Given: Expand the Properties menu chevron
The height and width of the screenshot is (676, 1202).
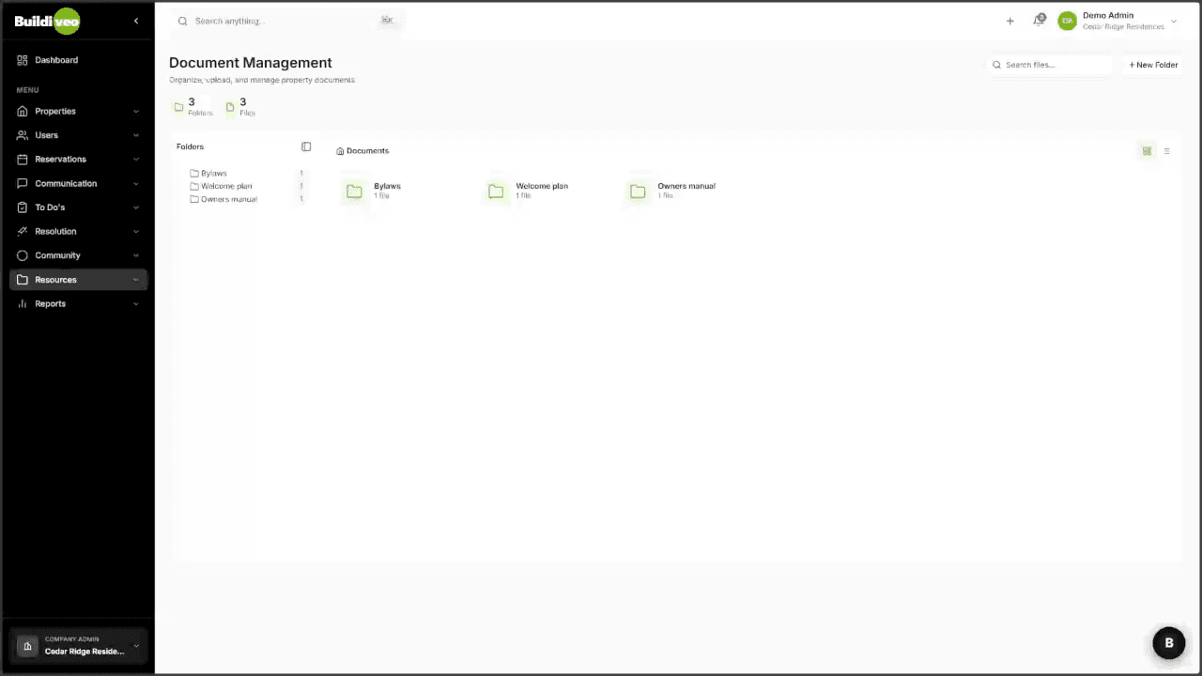Looking at the screenshot, I should point(136,112).
